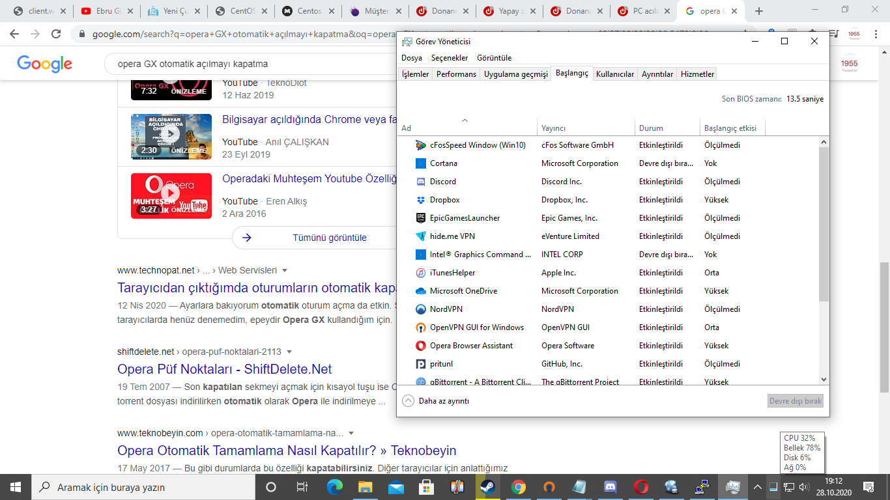Select the Opera Browser Assistant icon
The image size is (890, 500).
point(421,346)
